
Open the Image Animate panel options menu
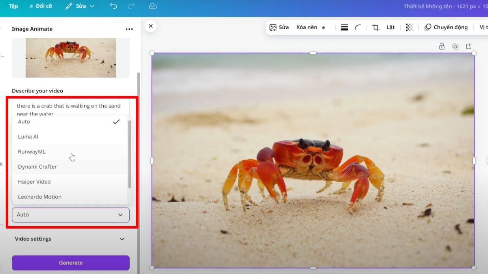coord(129,29)
